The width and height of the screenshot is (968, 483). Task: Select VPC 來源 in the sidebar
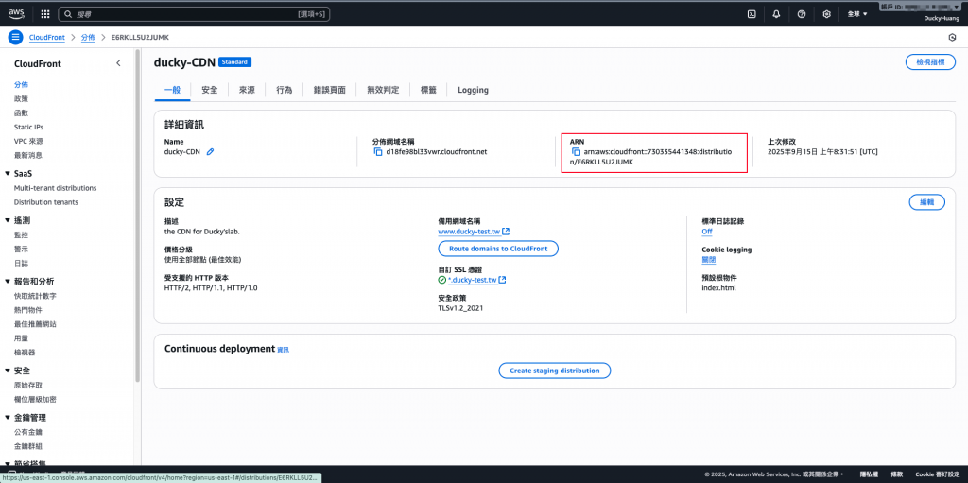(28, 142)
